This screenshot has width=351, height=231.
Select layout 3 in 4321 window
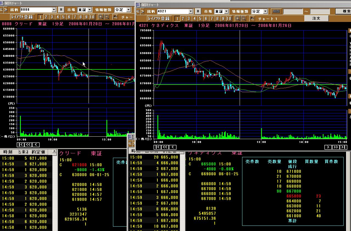coord(189,19)
